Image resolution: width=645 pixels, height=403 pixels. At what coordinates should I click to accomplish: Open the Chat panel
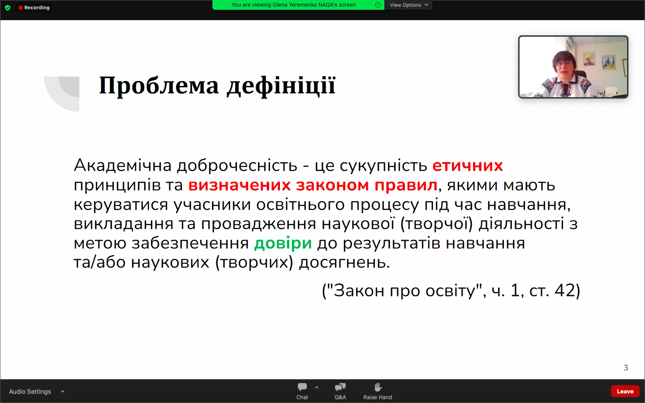302,390
